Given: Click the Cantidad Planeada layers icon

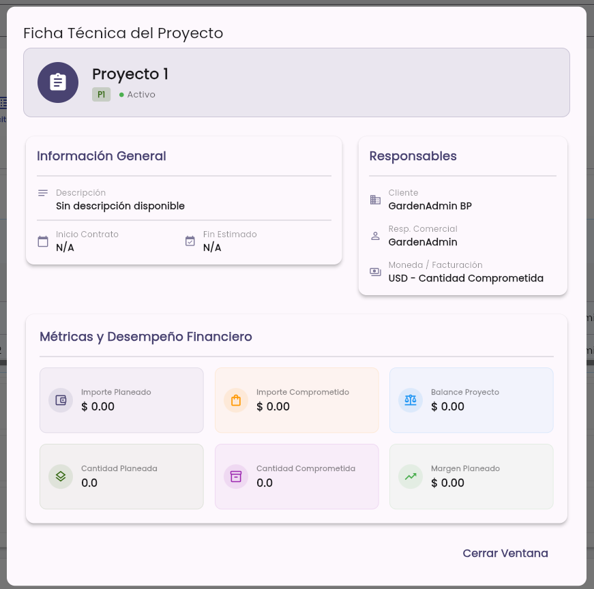Looking at the screenshot, I should tap(61, 477).
